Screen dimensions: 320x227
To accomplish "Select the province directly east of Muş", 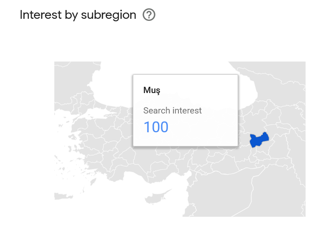I will pos(278,144).
